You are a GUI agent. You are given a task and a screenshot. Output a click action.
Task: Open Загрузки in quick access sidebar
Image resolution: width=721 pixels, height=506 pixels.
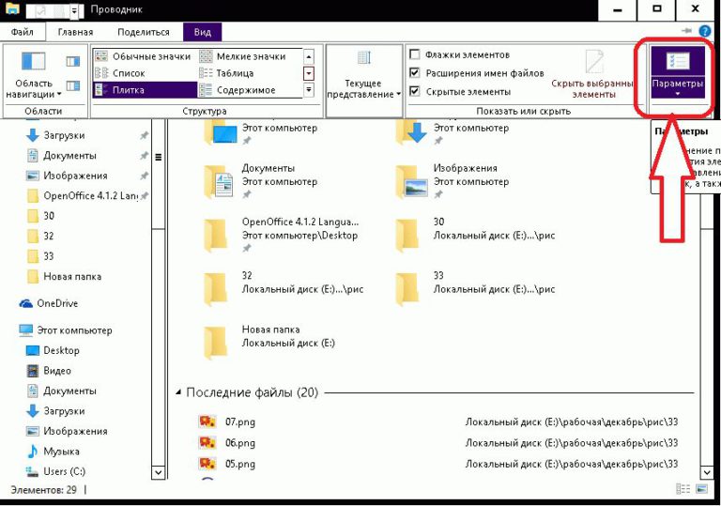[55, 135]
